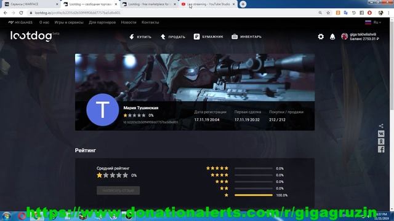Click the 212 / 212 purchases/sales value
394x221 pixels.
click(x=277, y=120)
